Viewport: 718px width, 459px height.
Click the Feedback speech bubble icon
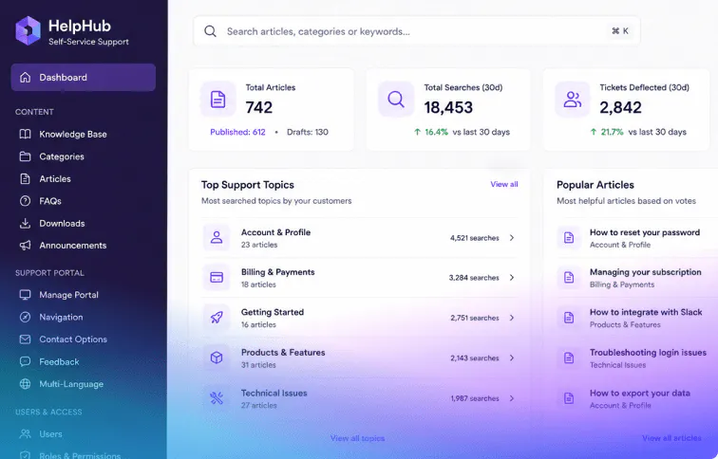coord(26,361)
